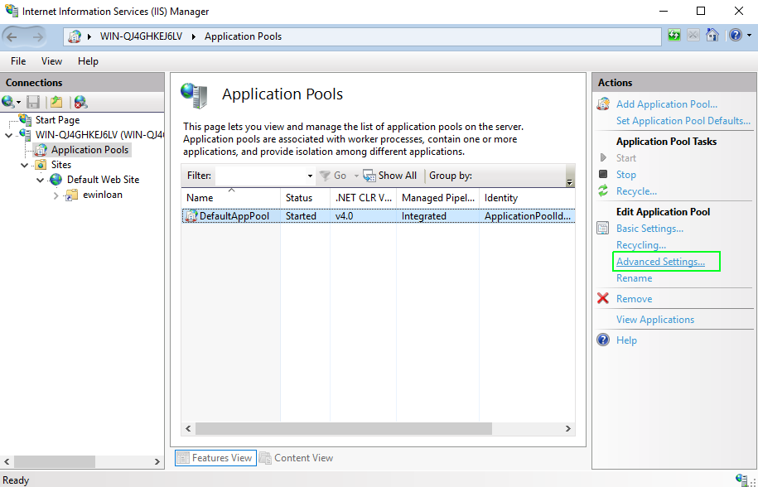Click the Refresh page icon in the address bar
The image size is (758, 487).
[674, 36]
